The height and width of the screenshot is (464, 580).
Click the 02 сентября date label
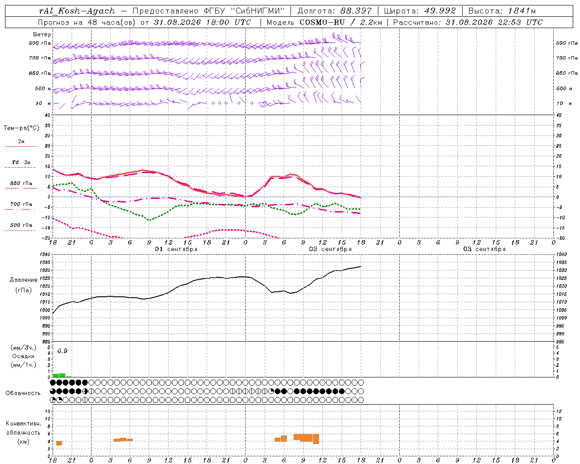pos(330,249)
